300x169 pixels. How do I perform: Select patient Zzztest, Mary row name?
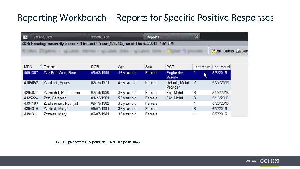click(55, 114)
